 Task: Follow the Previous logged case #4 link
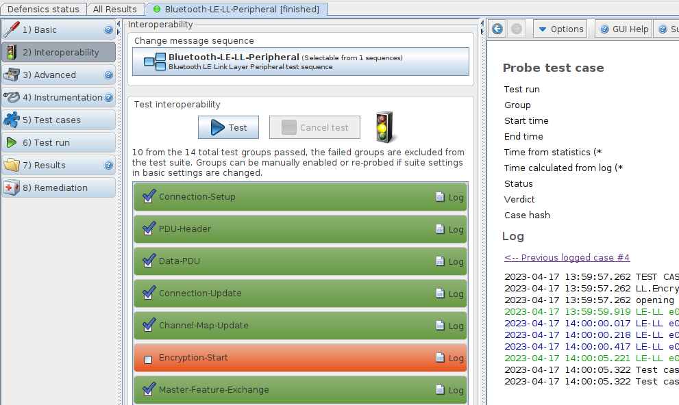pos(567,257)
